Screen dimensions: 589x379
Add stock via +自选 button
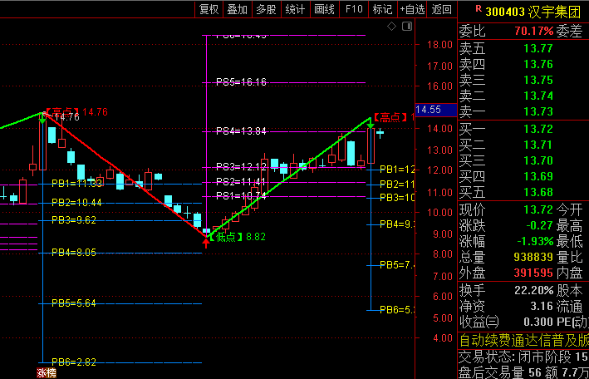pos(412,9)
